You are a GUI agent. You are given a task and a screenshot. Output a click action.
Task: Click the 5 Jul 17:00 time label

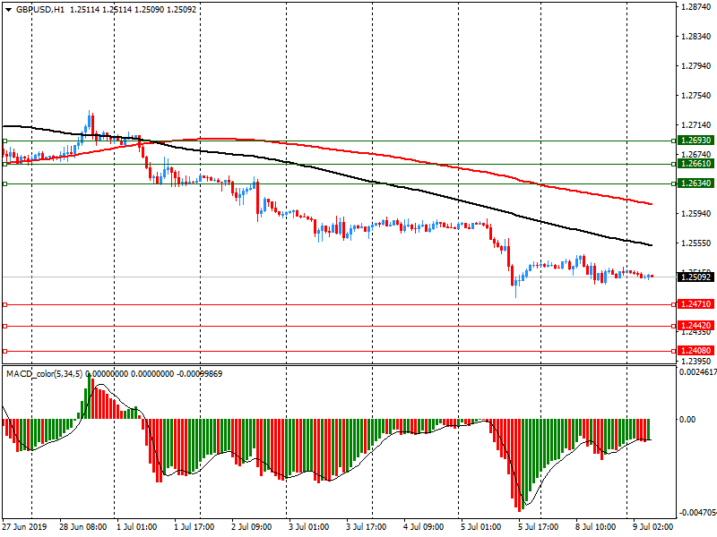click(538, 526)
